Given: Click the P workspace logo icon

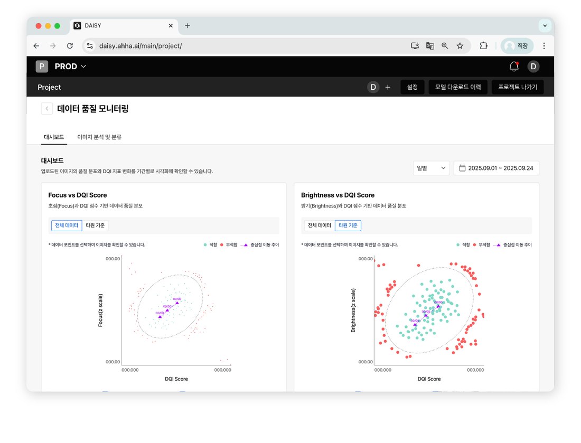Looking at the screenshot, I should pos(42,67).
